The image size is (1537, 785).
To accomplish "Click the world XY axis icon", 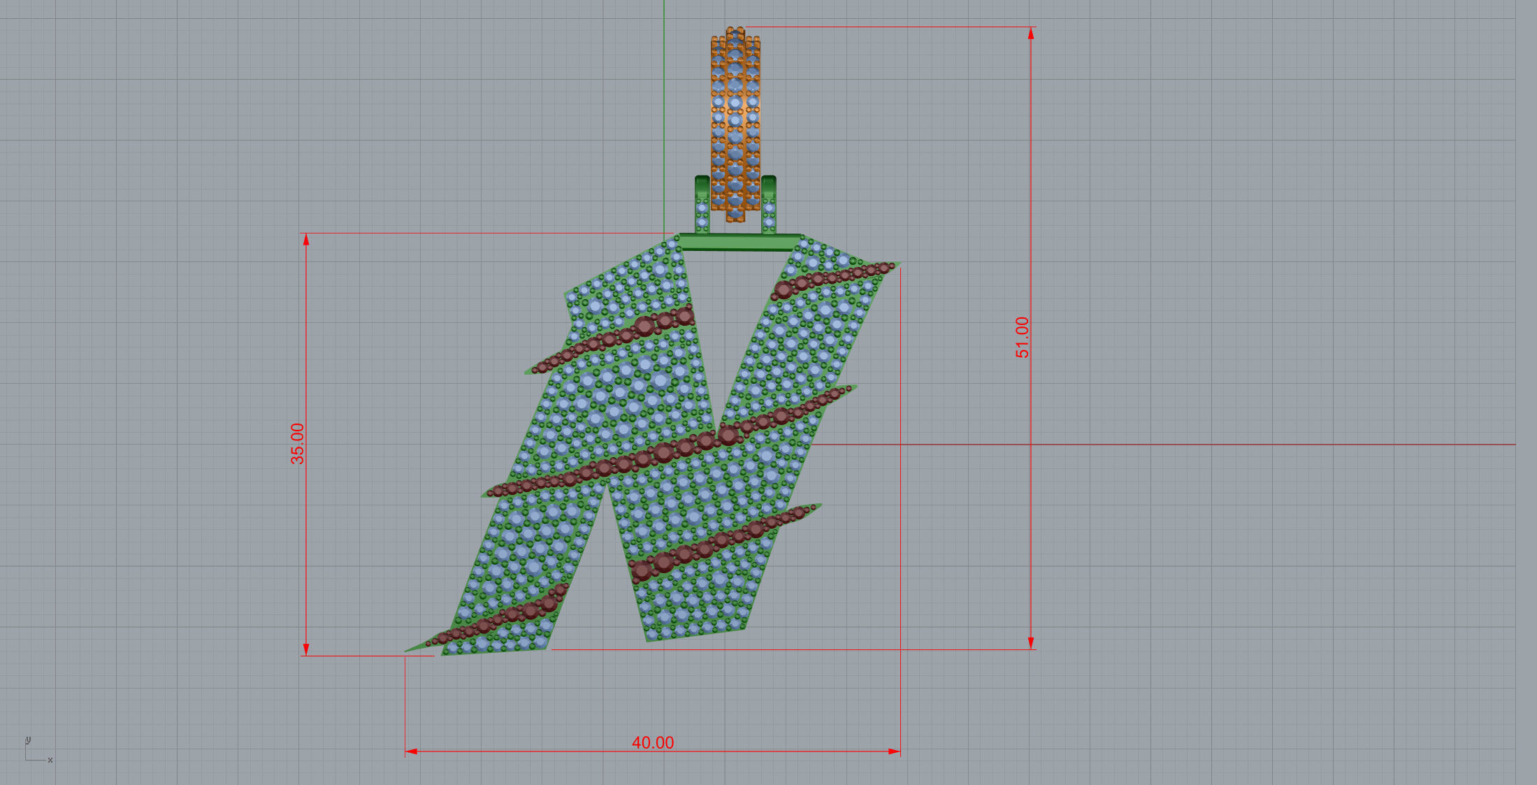I will point(38,750).
